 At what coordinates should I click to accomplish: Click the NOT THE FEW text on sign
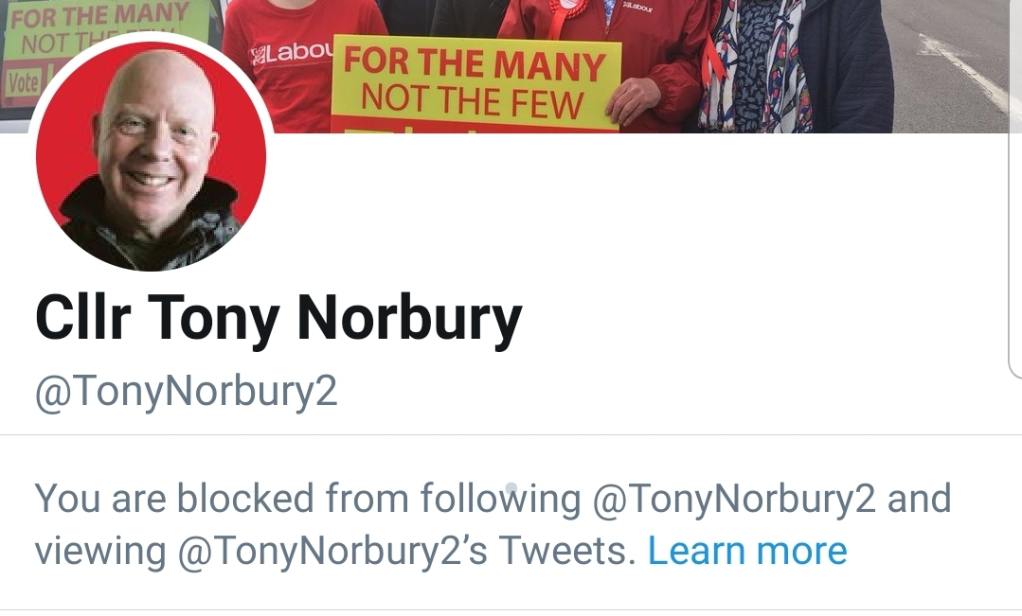click(x=473, y=101)
